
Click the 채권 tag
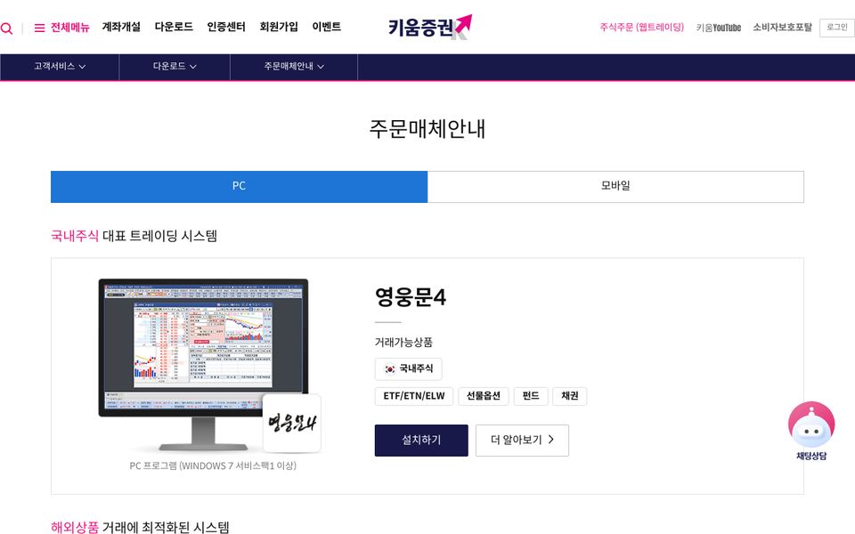(x=570, y=396)
